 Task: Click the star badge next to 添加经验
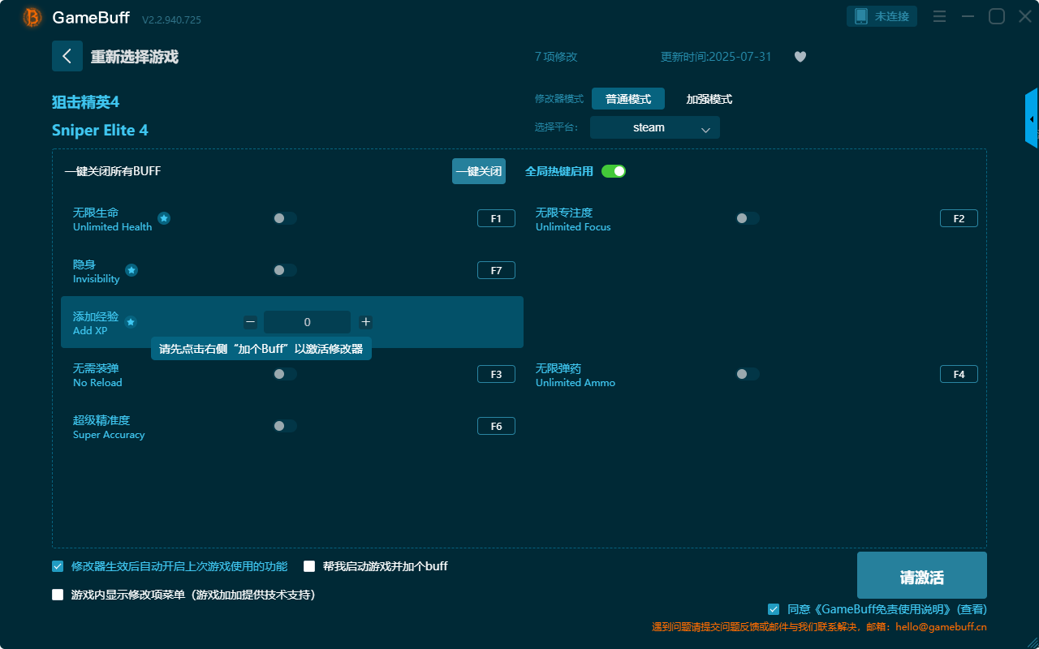(x=131, y=322)
